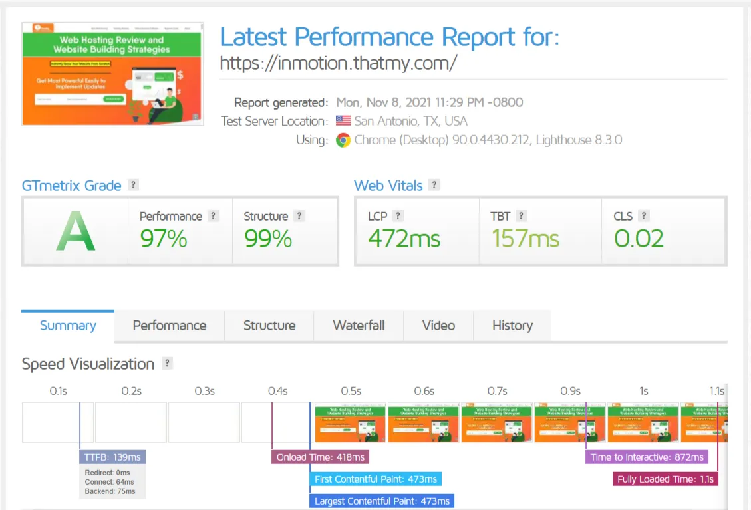Click the Fully Loaded Time marker
Viewport: 751px width, 510px height.
(x=665, y=479)
